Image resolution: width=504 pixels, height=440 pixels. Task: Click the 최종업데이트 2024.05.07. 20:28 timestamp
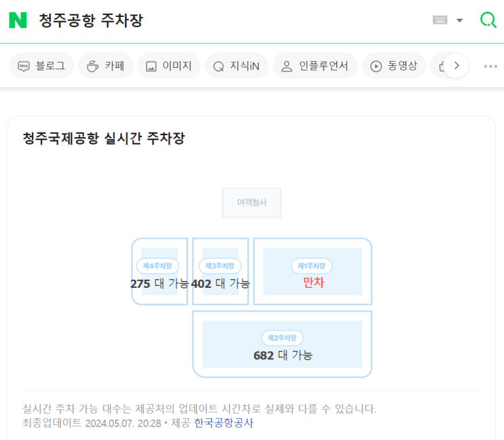[x=92, y=422]
